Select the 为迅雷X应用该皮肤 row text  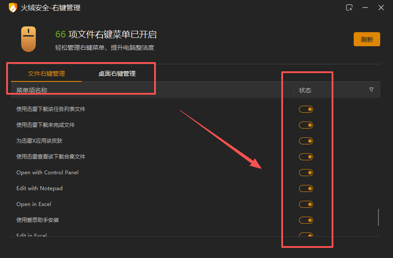pyautogui.click(x=39, y=141)
